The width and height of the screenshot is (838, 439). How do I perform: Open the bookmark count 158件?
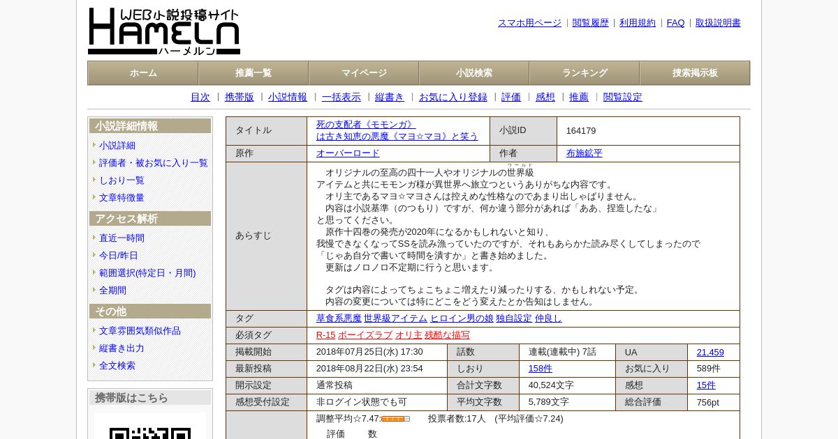(541, 369)
